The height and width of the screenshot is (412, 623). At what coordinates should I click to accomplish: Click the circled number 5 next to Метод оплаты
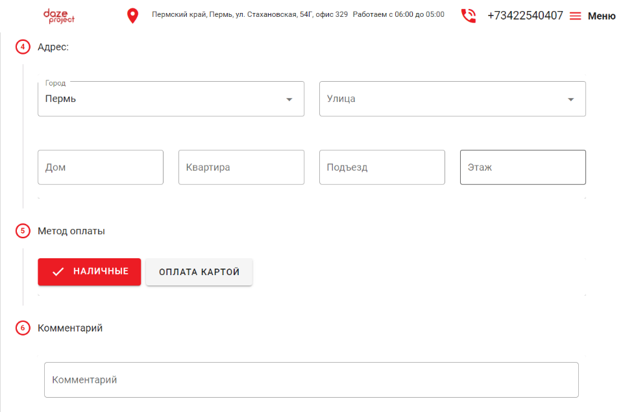tap(23, 230)
